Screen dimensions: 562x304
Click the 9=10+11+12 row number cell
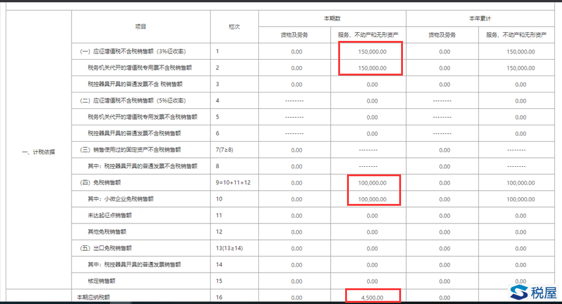pyautogui.click(x=233, y=183)
